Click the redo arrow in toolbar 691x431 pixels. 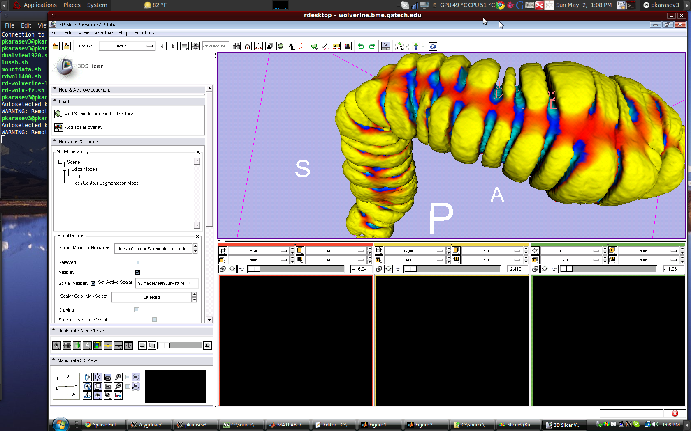(372, 46)
